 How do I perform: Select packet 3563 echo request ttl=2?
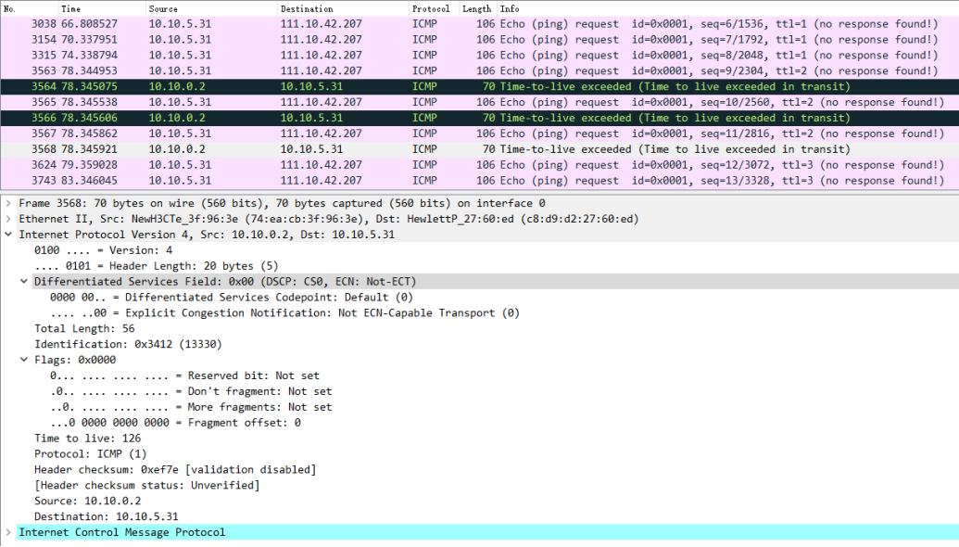click(x=480, y=71)
